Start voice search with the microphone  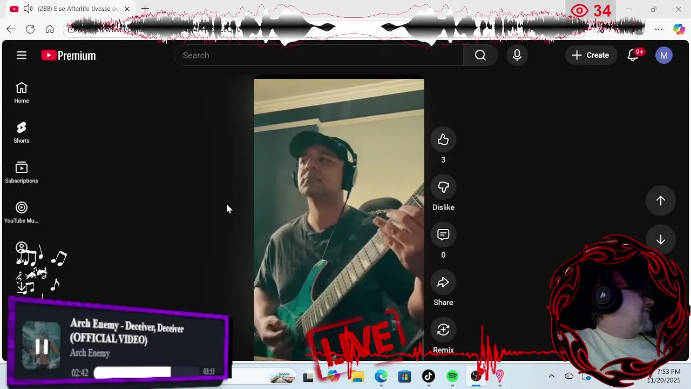[517, 55]
